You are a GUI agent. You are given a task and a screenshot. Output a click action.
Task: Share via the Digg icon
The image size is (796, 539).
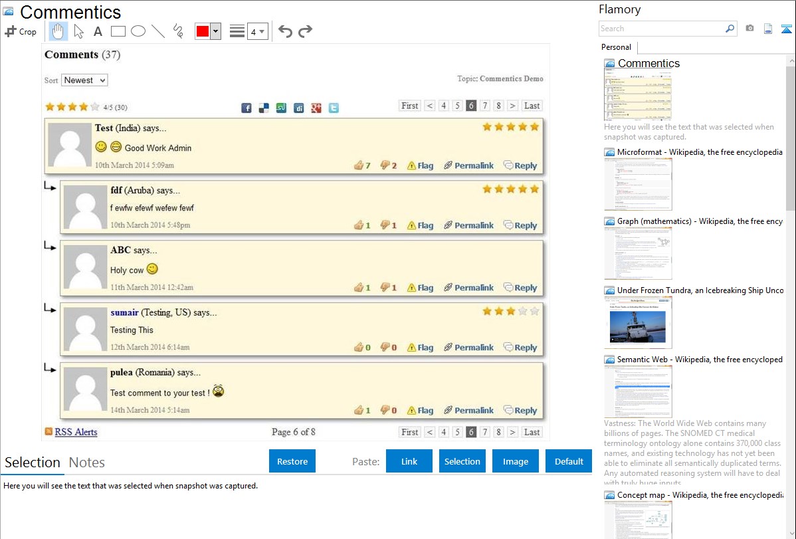[299, 108]
